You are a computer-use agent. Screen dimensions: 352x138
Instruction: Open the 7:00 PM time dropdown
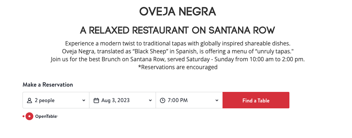click(x=189, y=100)
